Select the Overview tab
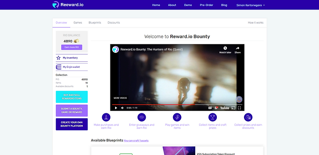Image resolution: width=319 pixels, height=155 pixels. click(x=61, y=23)
